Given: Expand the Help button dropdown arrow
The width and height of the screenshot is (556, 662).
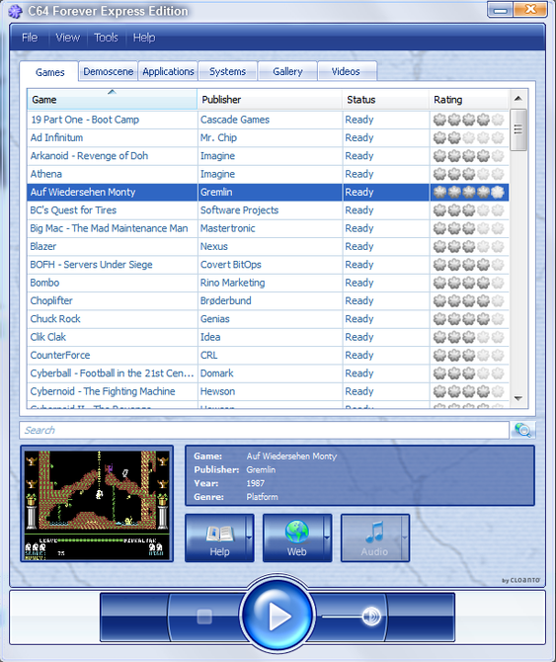Looking at the screenshot, I should point(249,538).
